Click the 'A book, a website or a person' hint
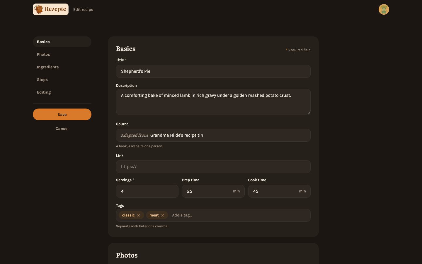The height and width of the screenshot is (264, 422). pyautogui.click(x=139, y=146)
